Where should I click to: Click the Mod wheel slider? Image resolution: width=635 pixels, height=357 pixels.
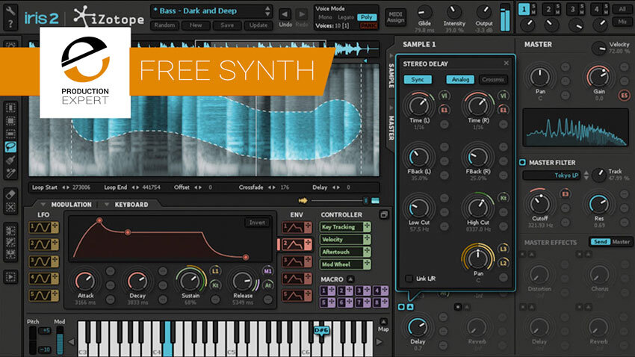click(x=60, y=340)
